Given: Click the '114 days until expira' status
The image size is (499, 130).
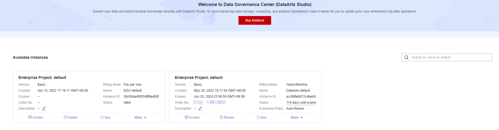Looking at the screenshot, I should (301, 103).
